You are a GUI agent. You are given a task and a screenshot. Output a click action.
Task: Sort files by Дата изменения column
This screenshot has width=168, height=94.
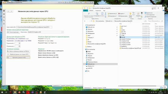click(x=146, y=24)
